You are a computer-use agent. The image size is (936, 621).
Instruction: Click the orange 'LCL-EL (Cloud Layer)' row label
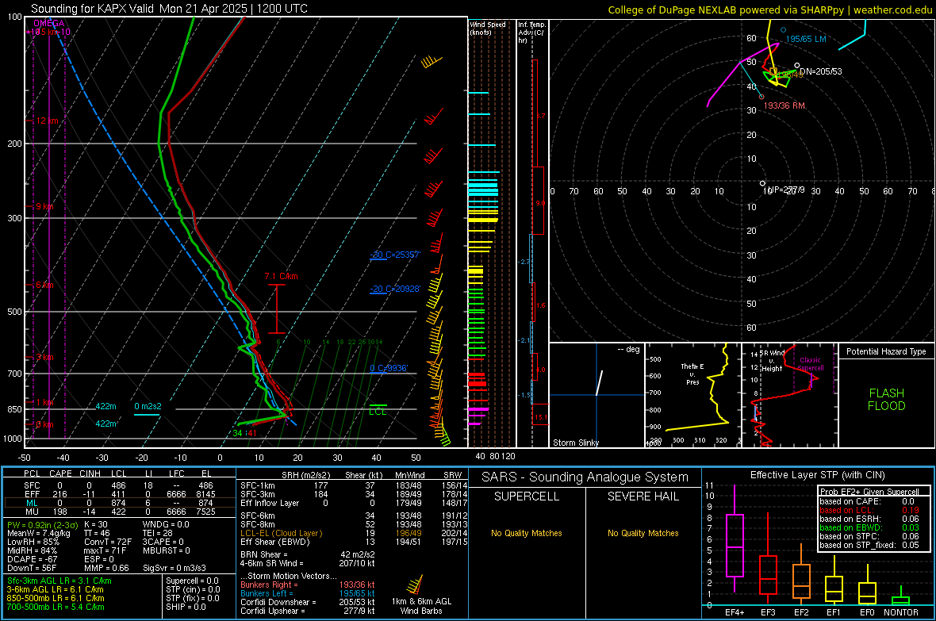point(281,533)
